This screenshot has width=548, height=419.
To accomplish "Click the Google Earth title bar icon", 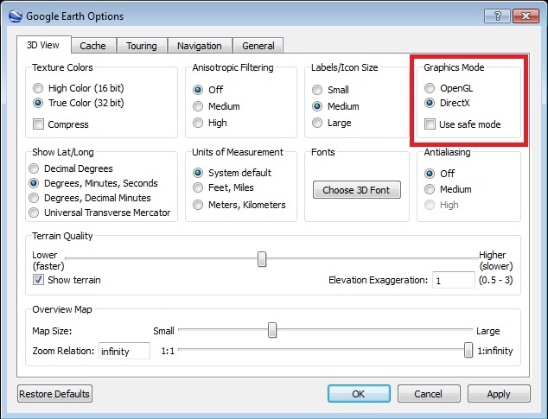I will [x=14, y=16].
